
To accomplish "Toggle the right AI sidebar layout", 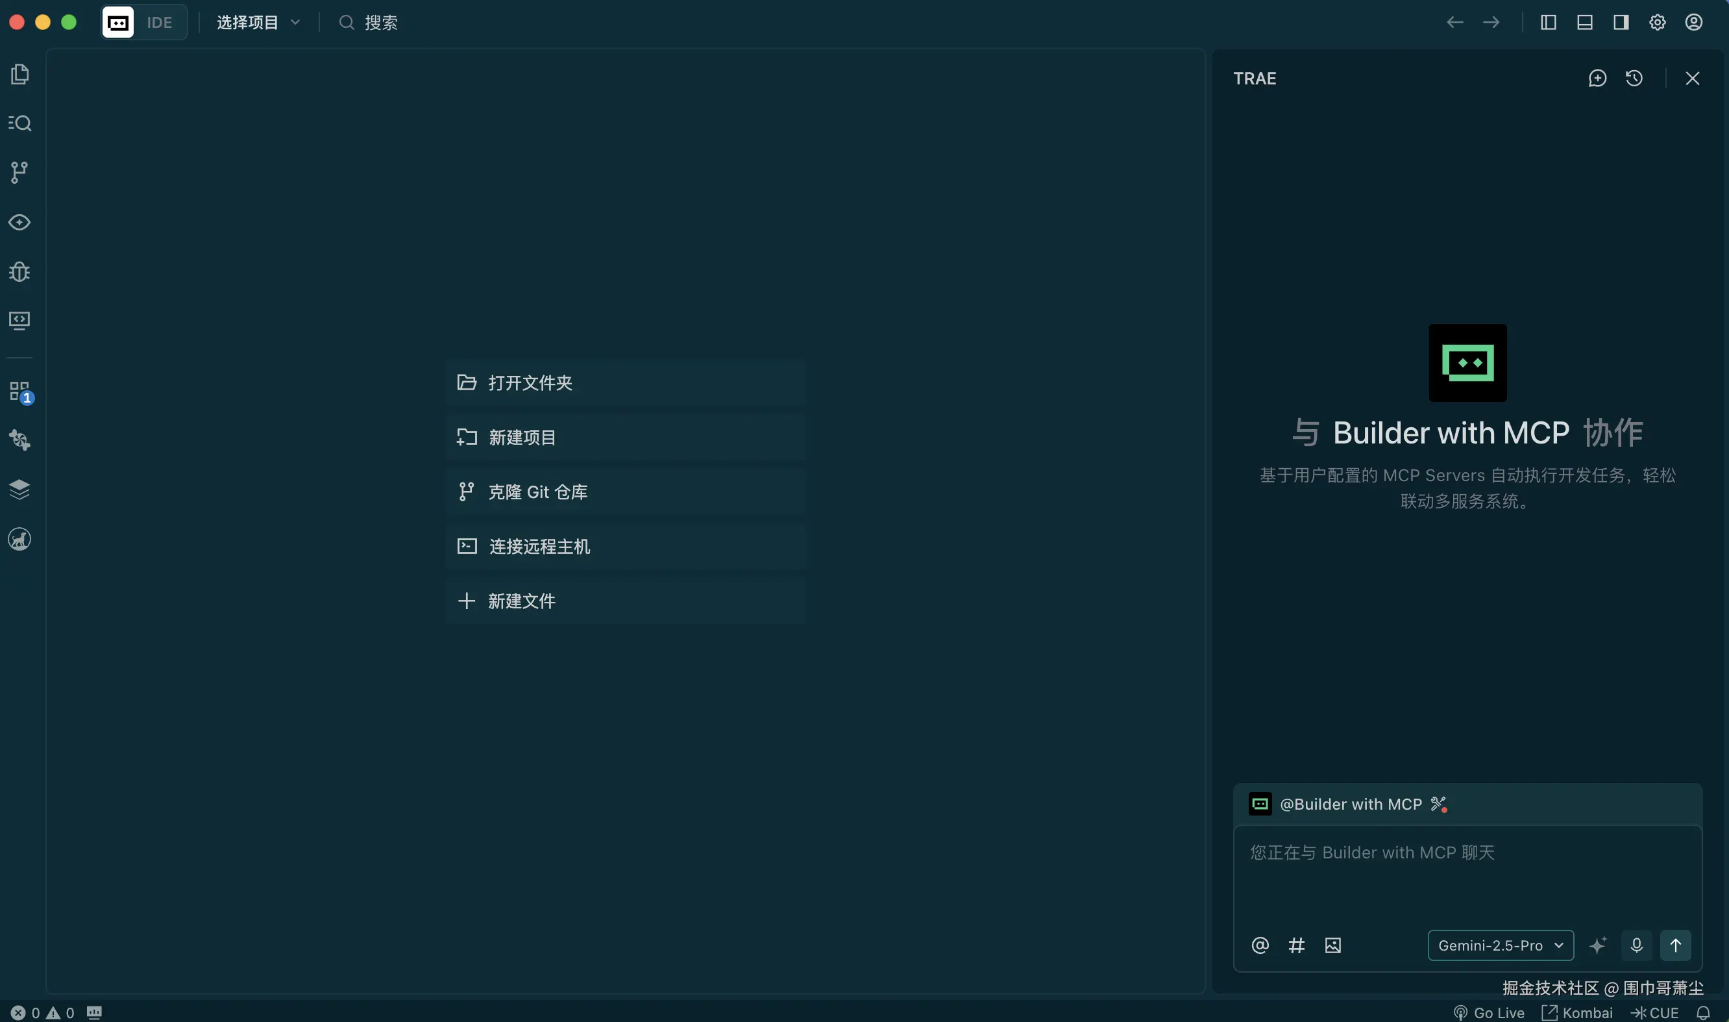I will tap(1621, 23).
